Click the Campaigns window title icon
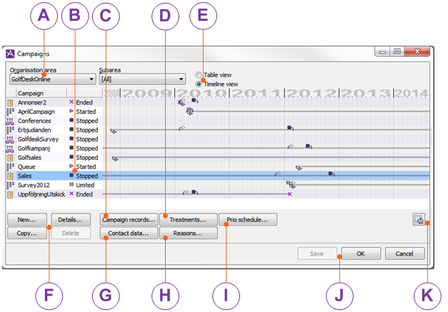The height and width of the screenshot is (312, 448). [9, 53]
